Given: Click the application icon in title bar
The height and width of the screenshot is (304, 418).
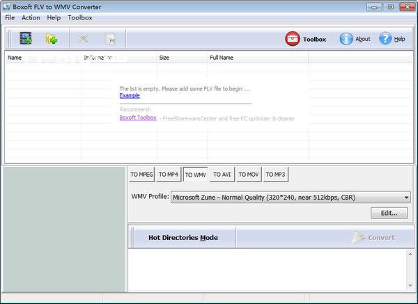Looking at the screenshot, I should point(6,7).
